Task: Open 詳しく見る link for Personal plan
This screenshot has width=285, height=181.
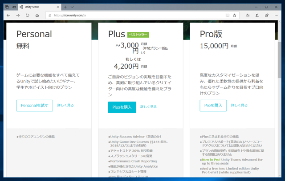Action: tap(65, 105)
